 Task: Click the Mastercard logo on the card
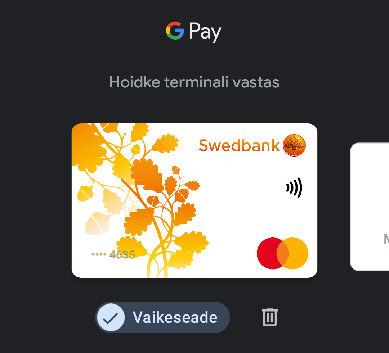point(283,253)
